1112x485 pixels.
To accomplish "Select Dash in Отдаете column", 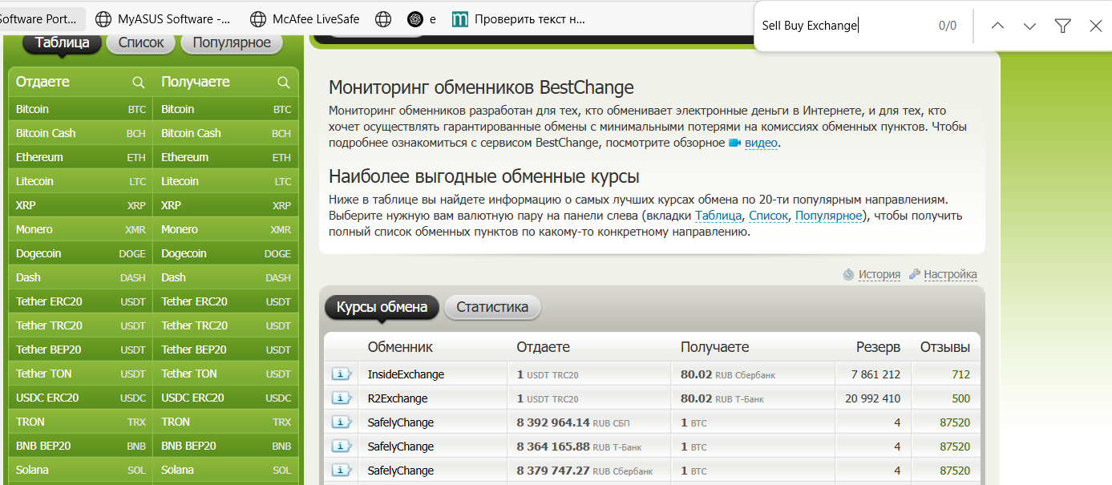I will pos(81,277).
